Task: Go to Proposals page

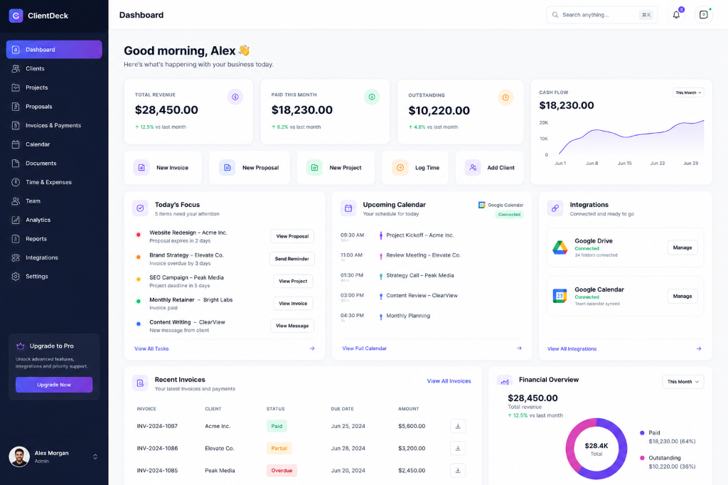Action: click(54, 107)
